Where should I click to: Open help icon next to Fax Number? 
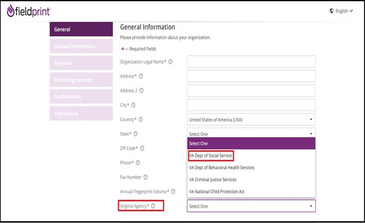coord(145,177)
